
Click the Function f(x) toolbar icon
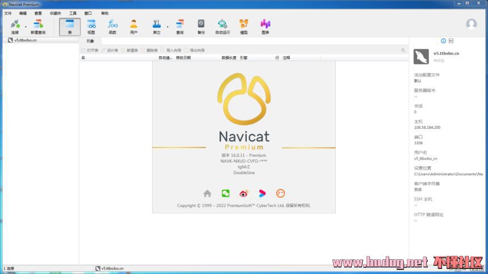tap(112, 27)
